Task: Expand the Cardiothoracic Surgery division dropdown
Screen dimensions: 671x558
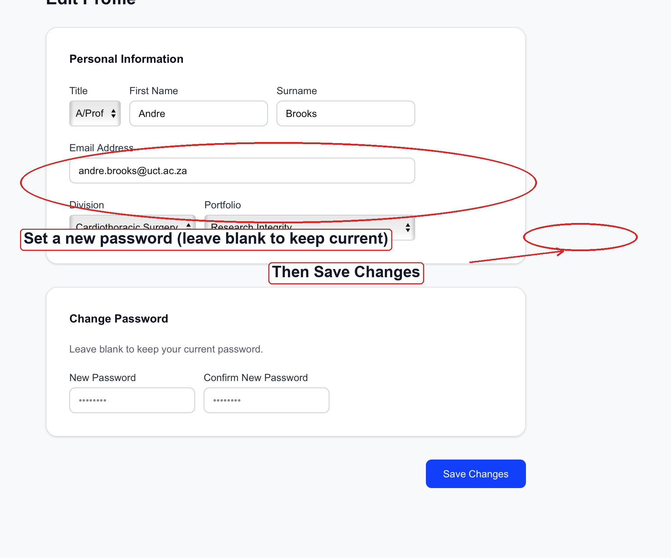Action: coord(133,222)
